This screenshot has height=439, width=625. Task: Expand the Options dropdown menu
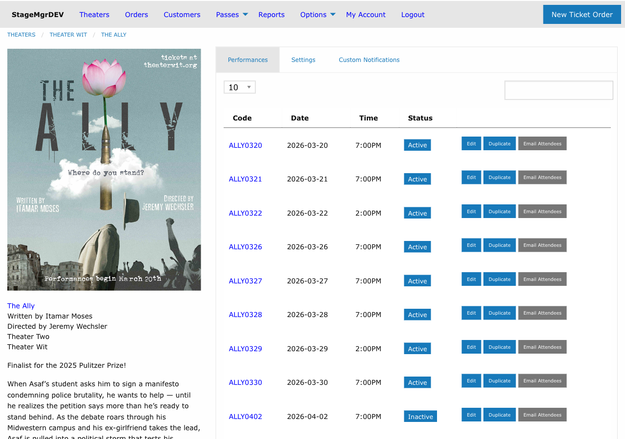click(x=318, y=15)
